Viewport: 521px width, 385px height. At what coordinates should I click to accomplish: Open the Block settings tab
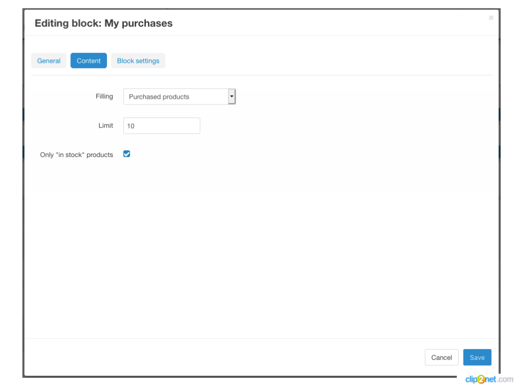tap(138, 61)
